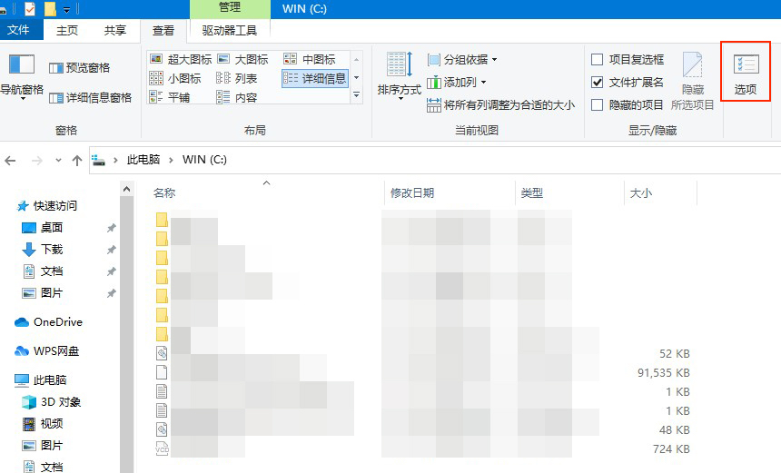Select Large icons (大图标) layout

point(243,59)
